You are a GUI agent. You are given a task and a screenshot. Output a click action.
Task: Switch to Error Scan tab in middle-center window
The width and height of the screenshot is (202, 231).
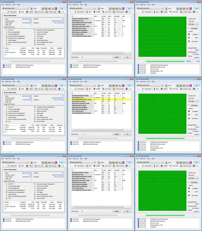pyautogui.click(x=107, y=89)
